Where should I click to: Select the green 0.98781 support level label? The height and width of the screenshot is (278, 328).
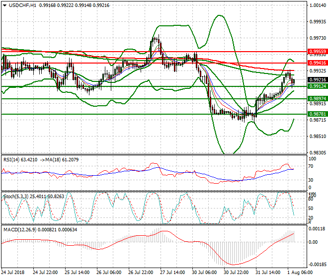click(x=318, y=114)
